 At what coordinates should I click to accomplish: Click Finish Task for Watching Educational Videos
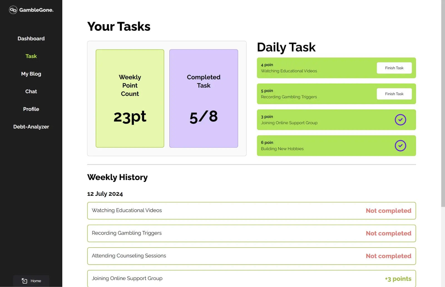pos(394,68)
